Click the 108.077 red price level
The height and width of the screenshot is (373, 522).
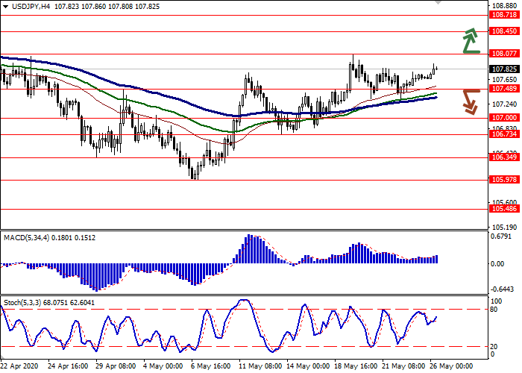pyautogui.click(x=505, y=54)
